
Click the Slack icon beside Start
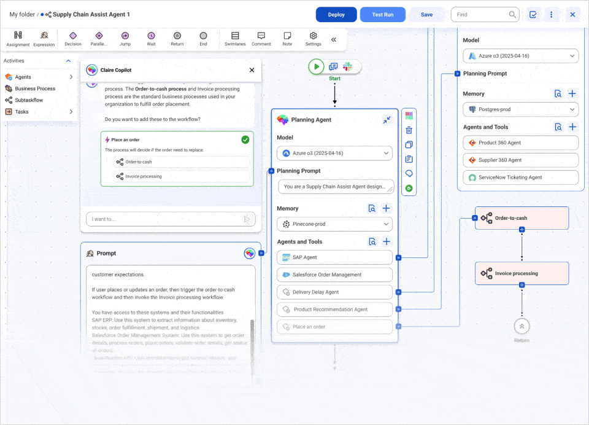click(347, 66)
